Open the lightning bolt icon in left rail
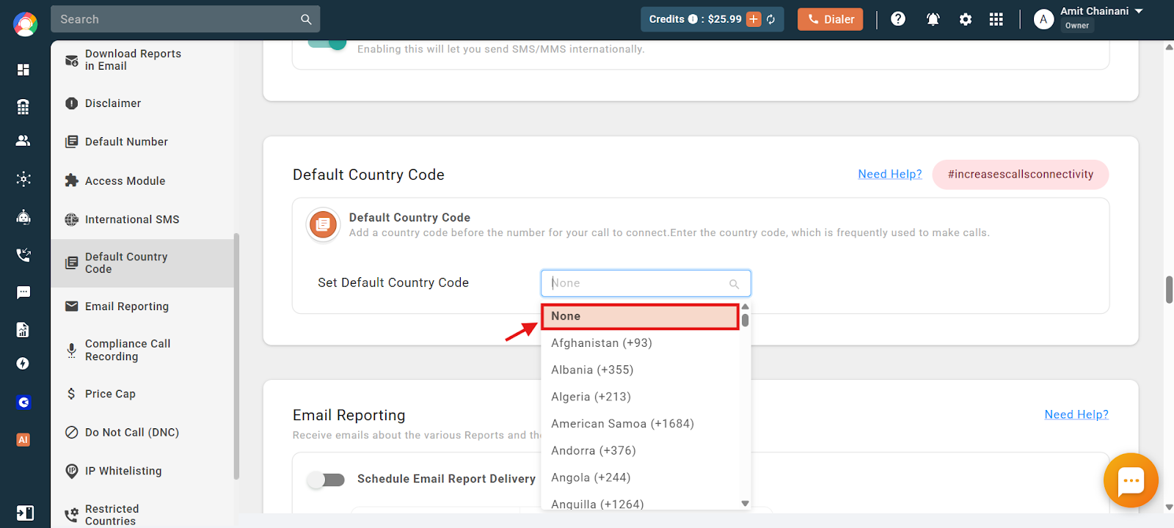 (x=23, y=364)
